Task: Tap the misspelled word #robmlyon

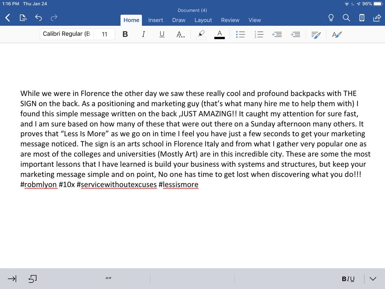Action: point(38,185)
